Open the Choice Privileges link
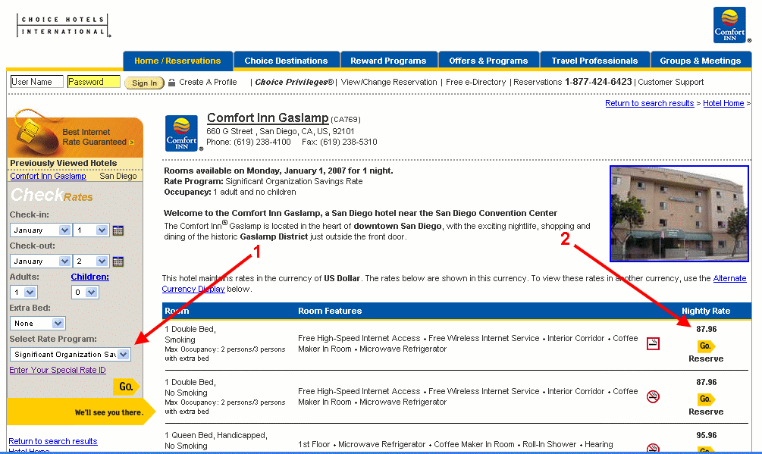The height and width of the screenshot is (454, 762). [x=294, y=82]
